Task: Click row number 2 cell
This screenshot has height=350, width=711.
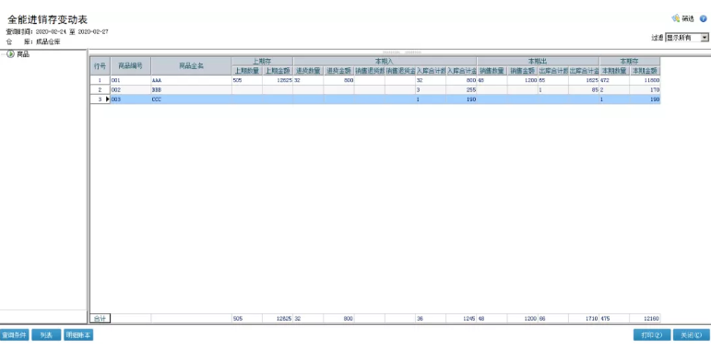Action: [x=101, y=89]
